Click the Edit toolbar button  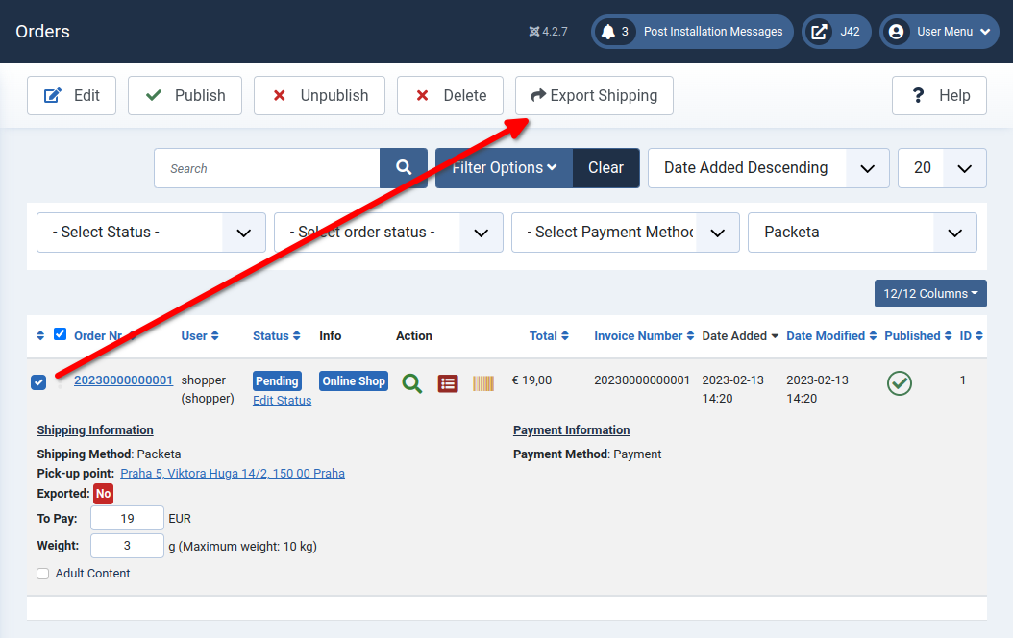(71, 95)
